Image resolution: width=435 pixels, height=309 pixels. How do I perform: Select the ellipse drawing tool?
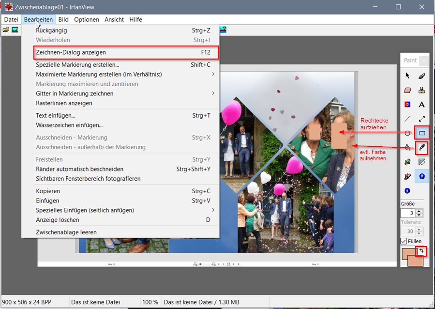407,133
